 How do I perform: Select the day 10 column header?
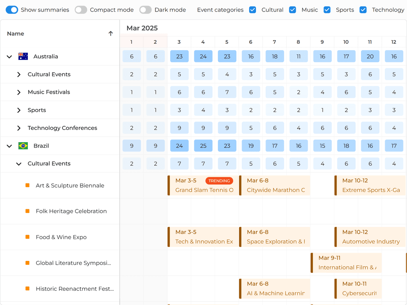coord(346,42)
